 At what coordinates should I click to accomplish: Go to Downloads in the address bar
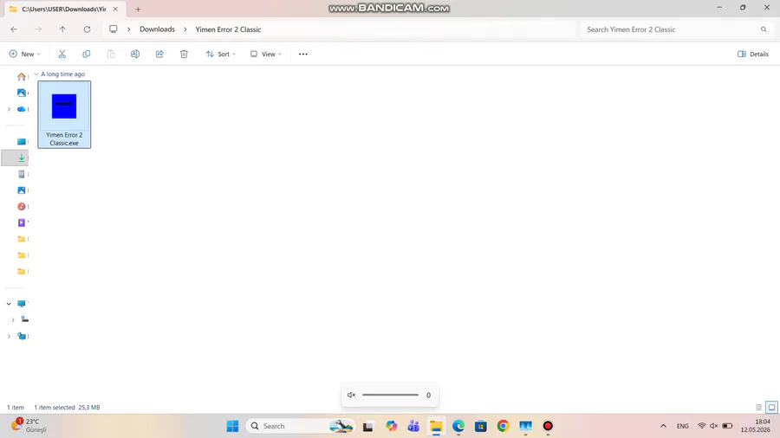[157, 29]
